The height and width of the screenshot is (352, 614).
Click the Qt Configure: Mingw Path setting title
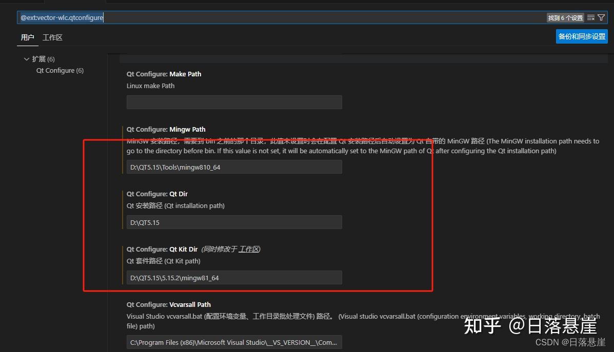pos(165,129)
